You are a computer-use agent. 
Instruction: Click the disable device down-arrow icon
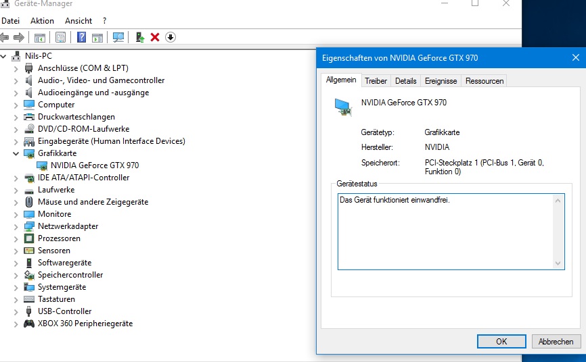(x=171, y=37)
